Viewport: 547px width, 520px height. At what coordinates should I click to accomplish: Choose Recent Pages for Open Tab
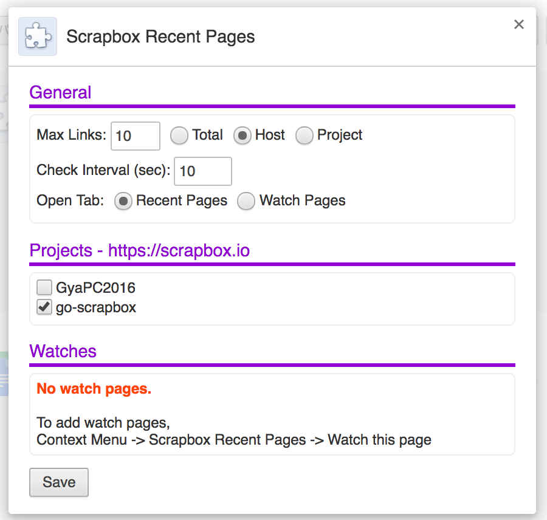123,201
